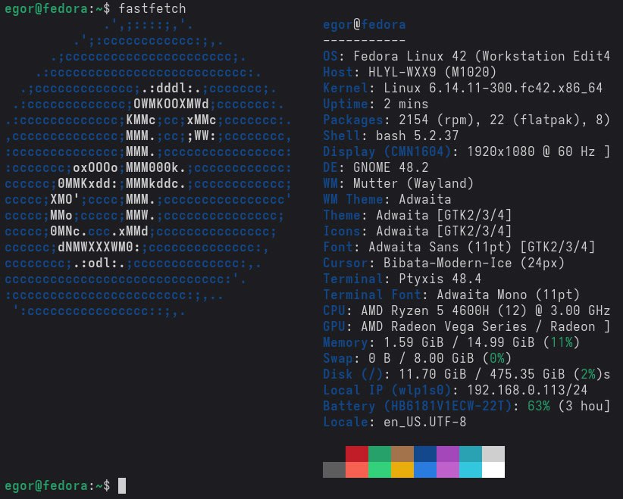Click the cyan color swatch
This screenshot has height=499, width=623.
(x=471, y=469)
